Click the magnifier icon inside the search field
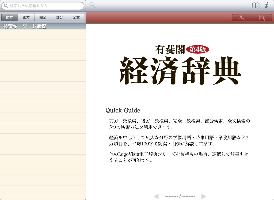The image size is (274, 200). tap(6, 6)
